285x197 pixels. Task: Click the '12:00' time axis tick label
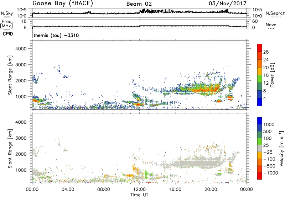[139, 190]
